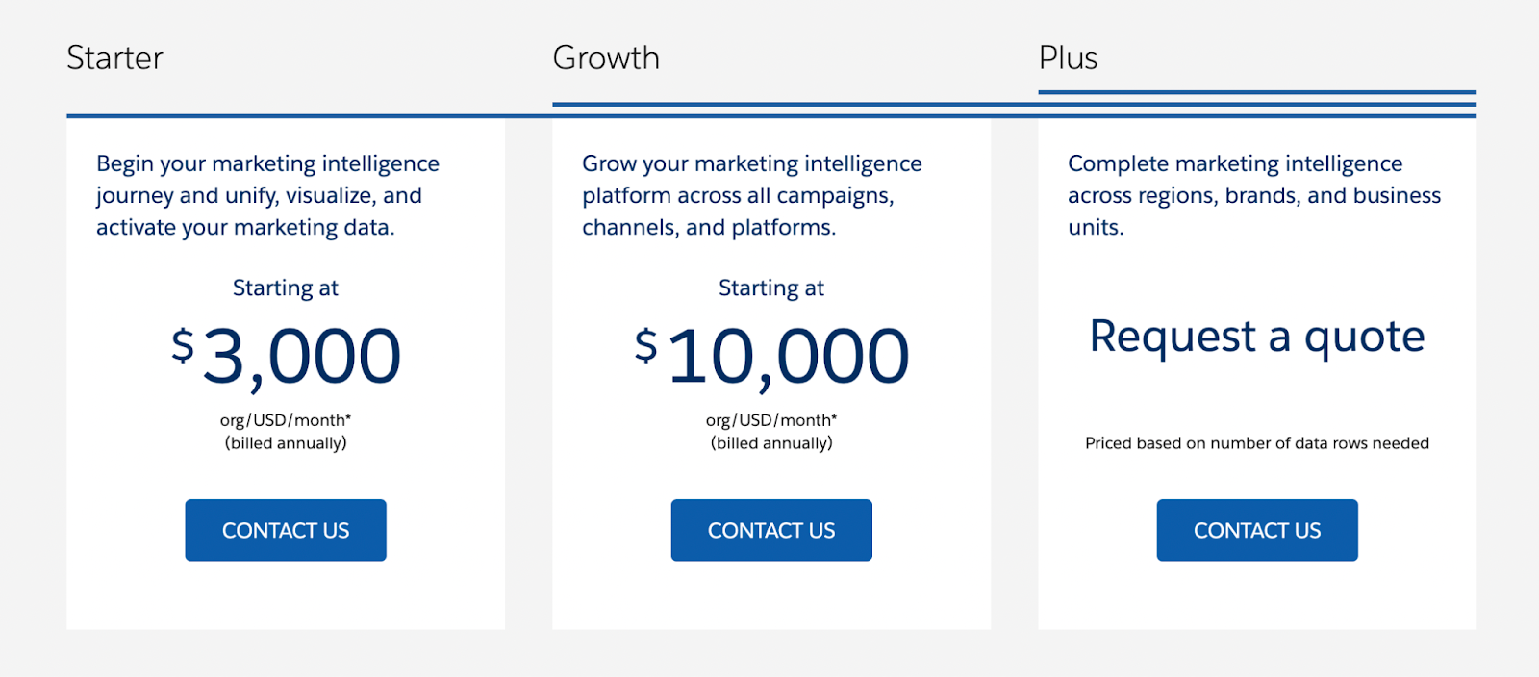Click the $10,000 Growth price

coord(787,357)
